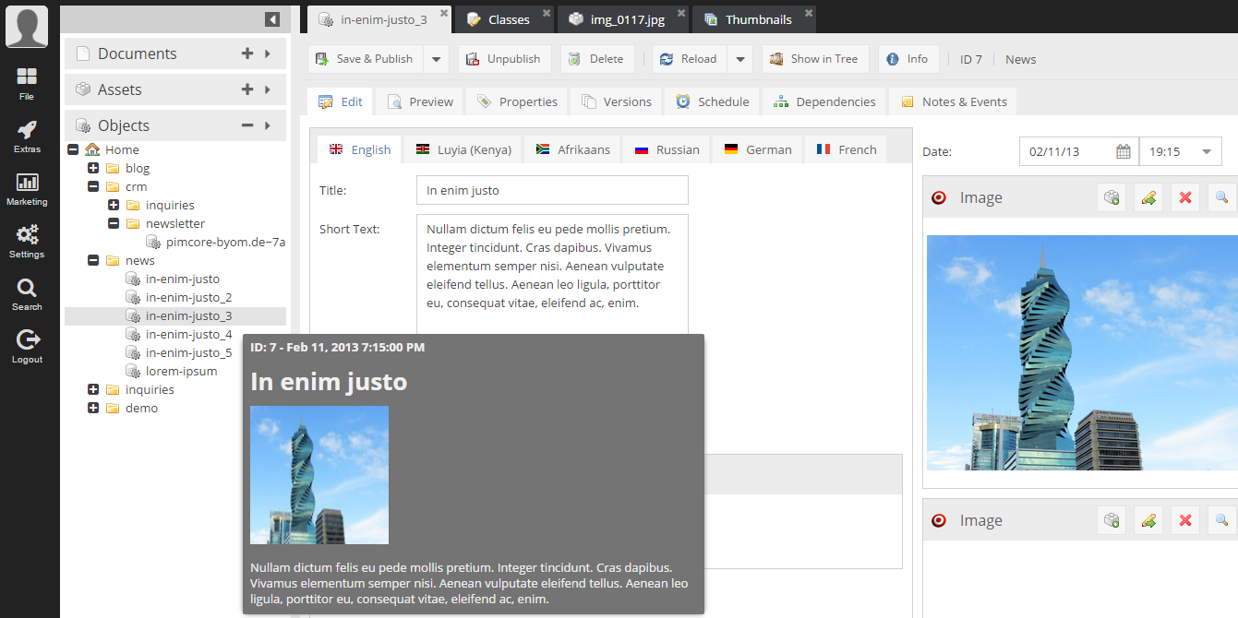This screenshot has width=1238, height=618.
Task: Switch to the Versions tab
Action: click(617, 101)
